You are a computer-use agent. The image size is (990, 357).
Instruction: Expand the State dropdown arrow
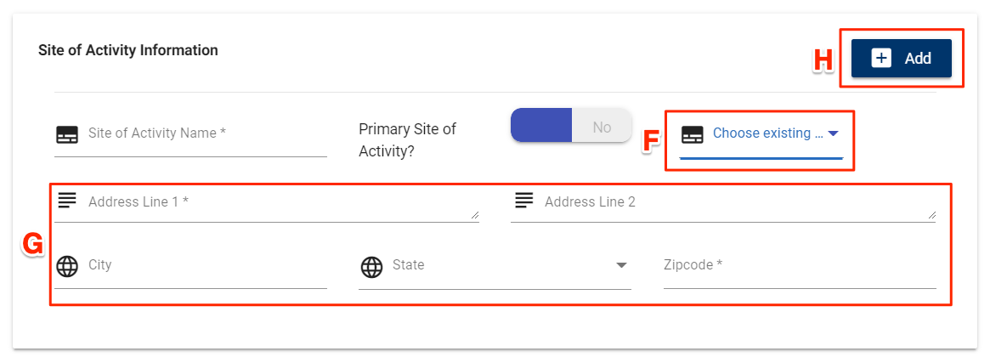(622, 265)
